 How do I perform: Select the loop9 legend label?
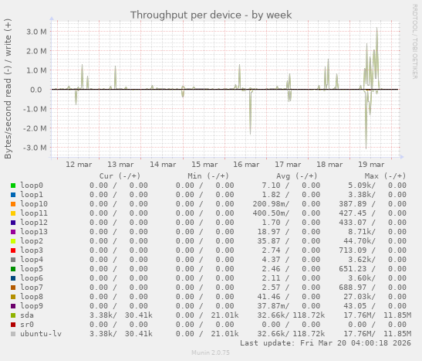pyautogui.click(x=32, y=306)
